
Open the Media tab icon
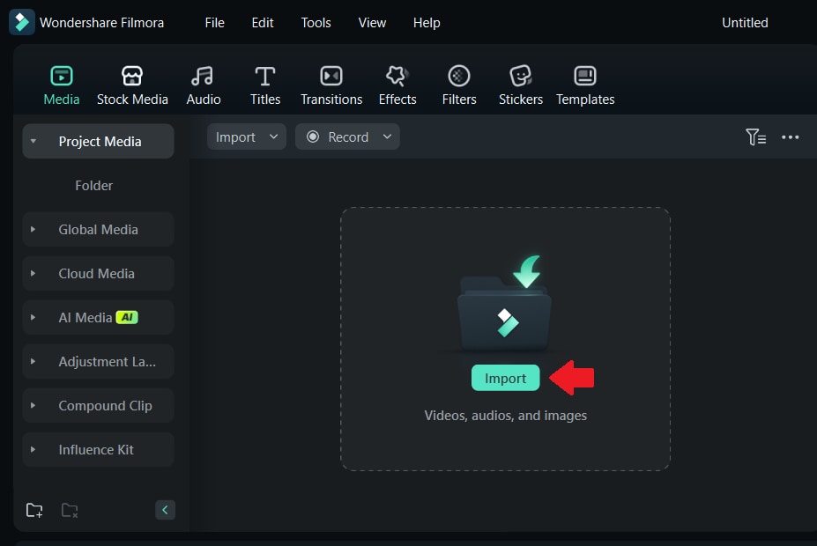(62, 76)
